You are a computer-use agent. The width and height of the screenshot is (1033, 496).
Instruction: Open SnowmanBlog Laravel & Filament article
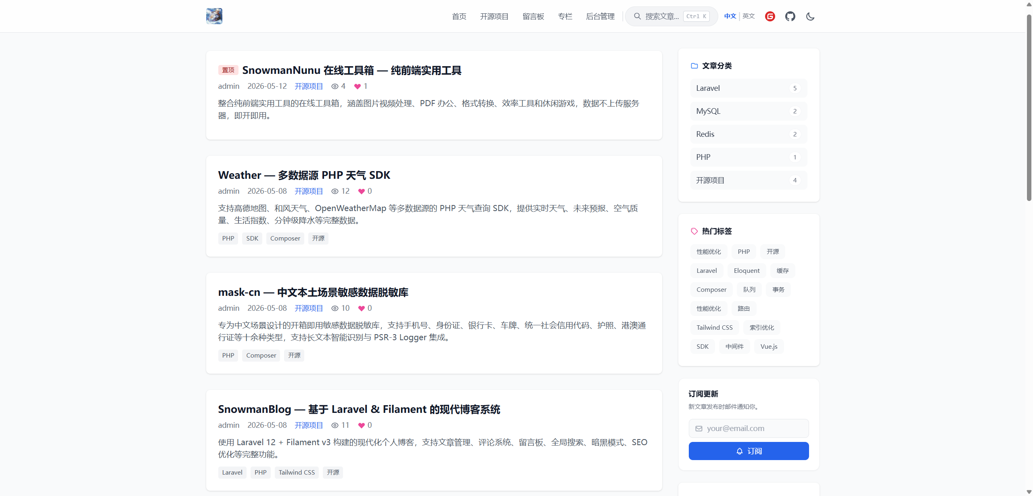pos(359,409)
